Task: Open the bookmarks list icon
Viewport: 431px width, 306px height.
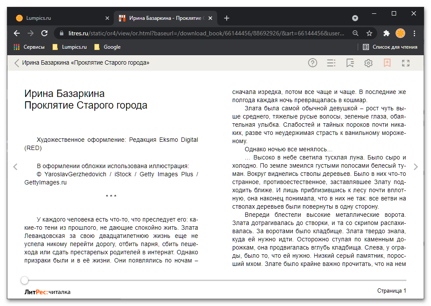Action: point(350,63)
